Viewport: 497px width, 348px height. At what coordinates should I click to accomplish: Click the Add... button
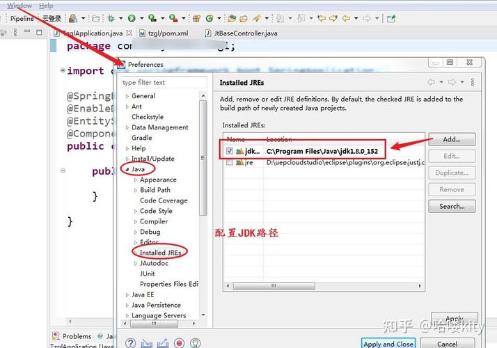[x=451, y=139]
